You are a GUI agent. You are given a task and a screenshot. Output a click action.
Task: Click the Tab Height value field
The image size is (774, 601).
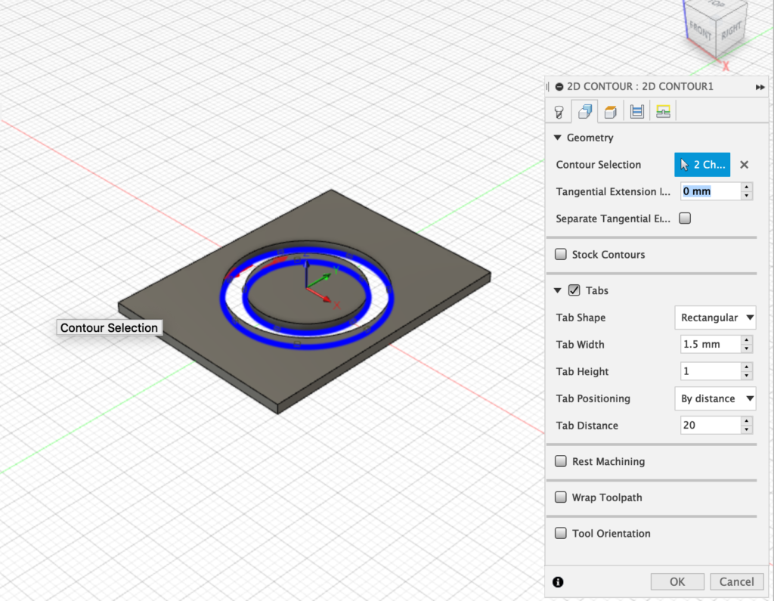tap(711, 371)
